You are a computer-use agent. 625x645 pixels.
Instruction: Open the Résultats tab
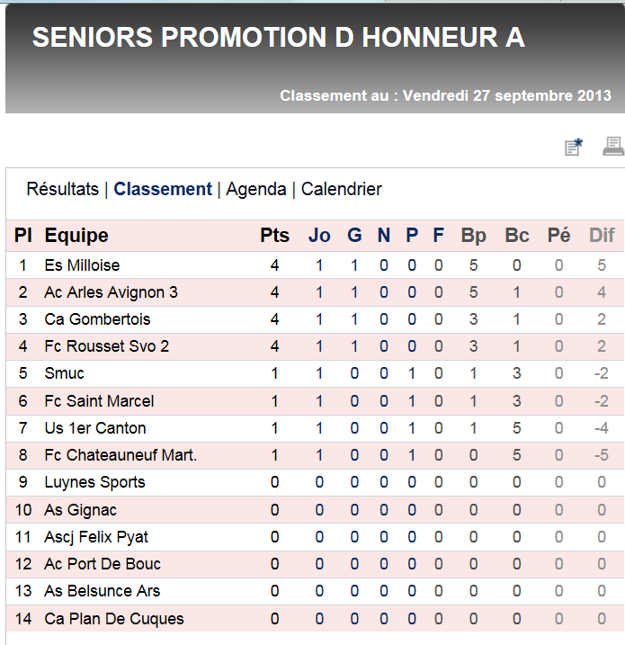coord(63,189)
